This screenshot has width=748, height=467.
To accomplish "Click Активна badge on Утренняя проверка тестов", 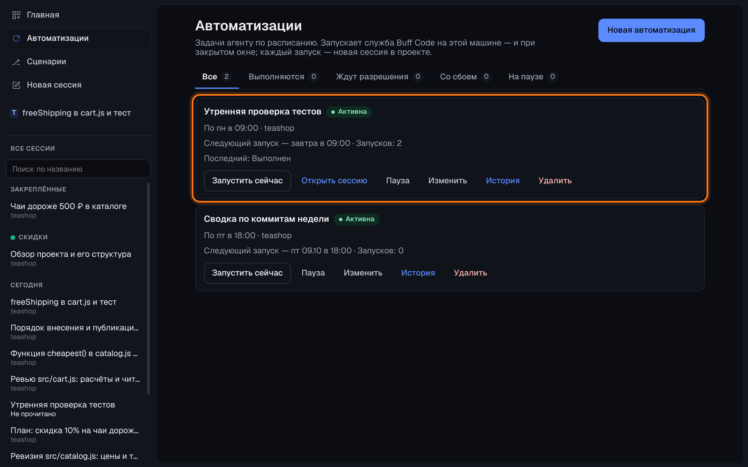I will pyautogui.click(x=349, y=112).
